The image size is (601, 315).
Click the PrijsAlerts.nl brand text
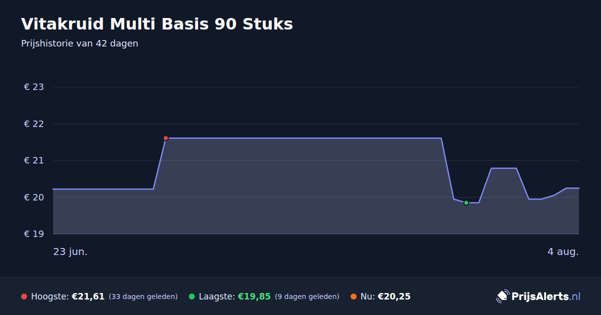pyautogui.click(x=546, y=296)
